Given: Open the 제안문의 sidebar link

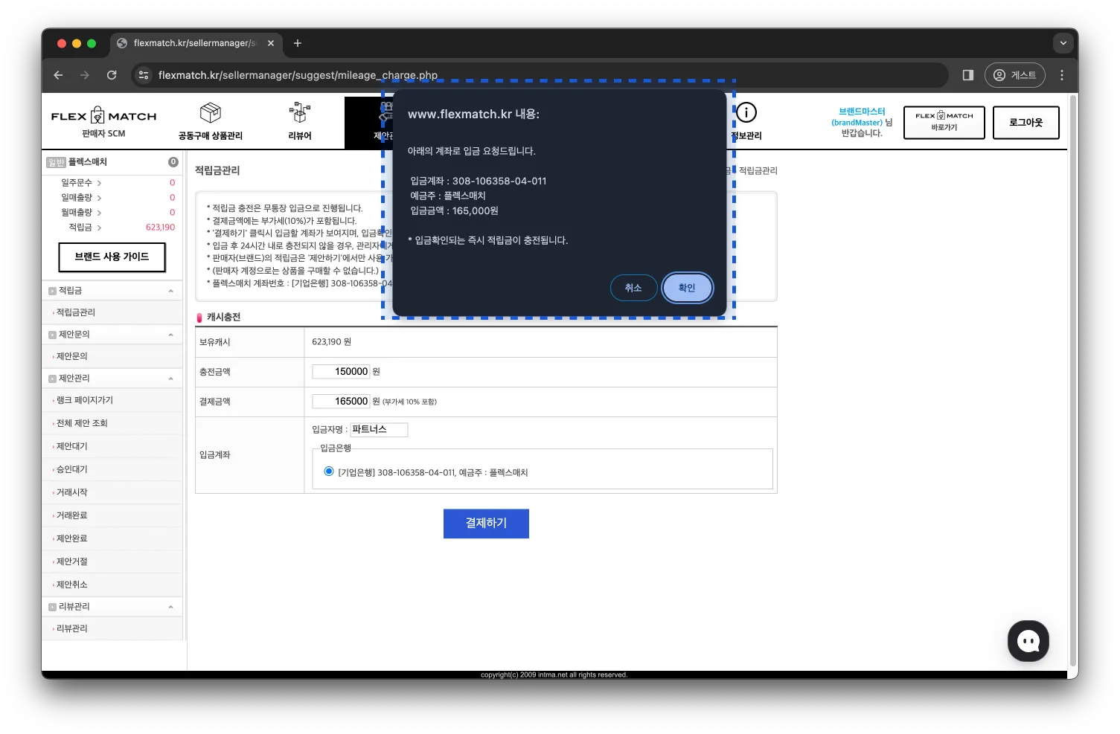Looking at the screenshot, I should point(72,356).
